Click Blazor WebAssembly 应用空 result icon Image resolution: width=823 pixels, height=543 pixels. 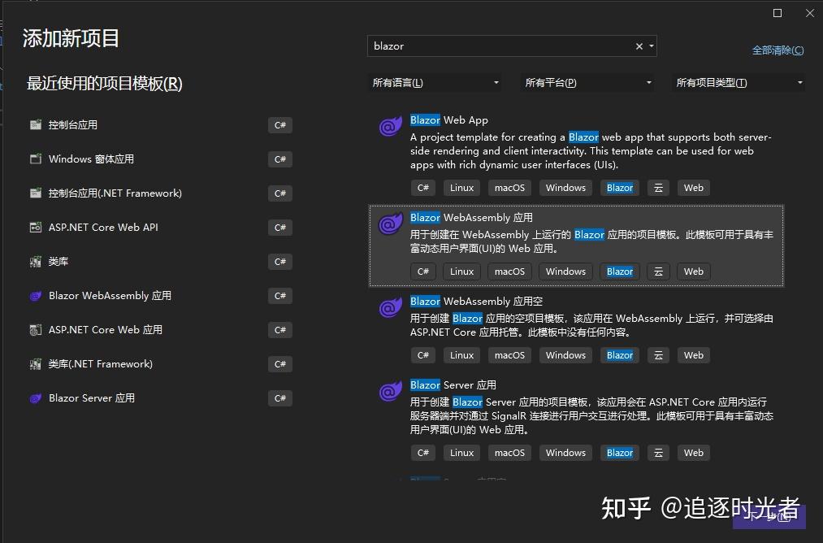pyautogui.click(x=391, y=307)
